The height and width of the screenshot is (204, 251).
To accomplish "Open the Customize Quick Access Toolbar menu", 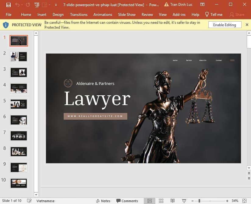I will pyautogui.click(x=56, y=5).
